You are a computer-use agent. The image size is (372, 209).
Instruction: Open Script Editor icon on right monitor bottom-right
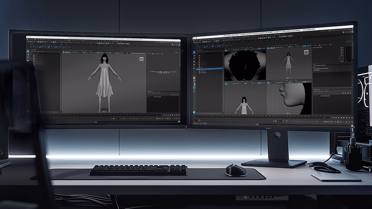(x=352, y=125)
